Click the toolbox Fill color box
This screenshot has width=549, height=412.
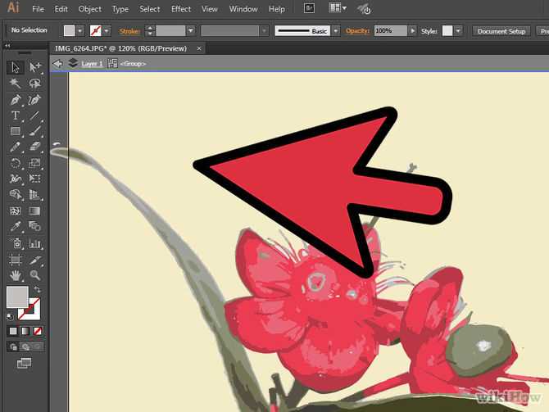click(17, 297)
